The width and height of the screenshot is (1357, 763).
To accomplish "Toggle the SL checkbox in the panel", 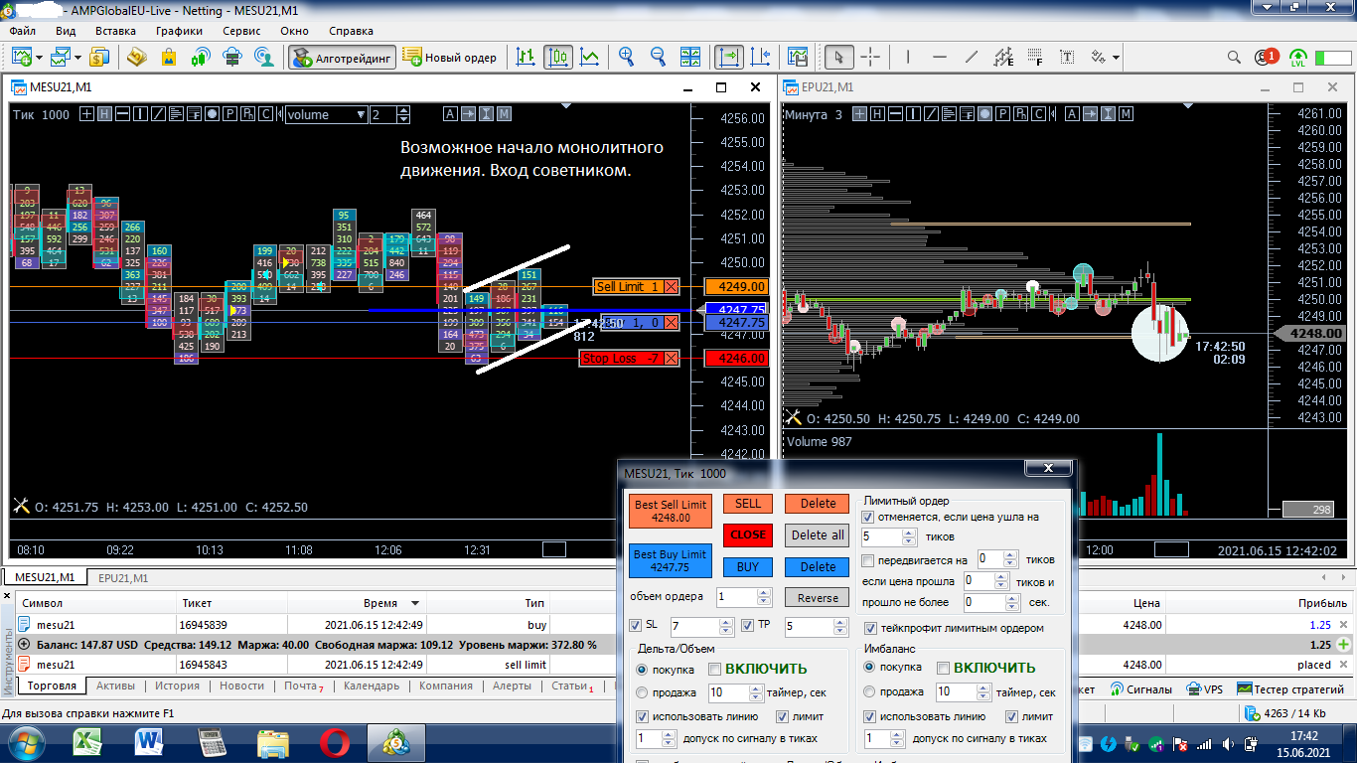I will click(x=636, y=626).
